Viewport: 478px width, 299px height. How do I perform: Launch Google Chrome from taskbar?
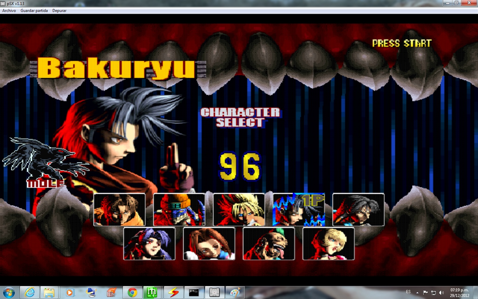132,293
